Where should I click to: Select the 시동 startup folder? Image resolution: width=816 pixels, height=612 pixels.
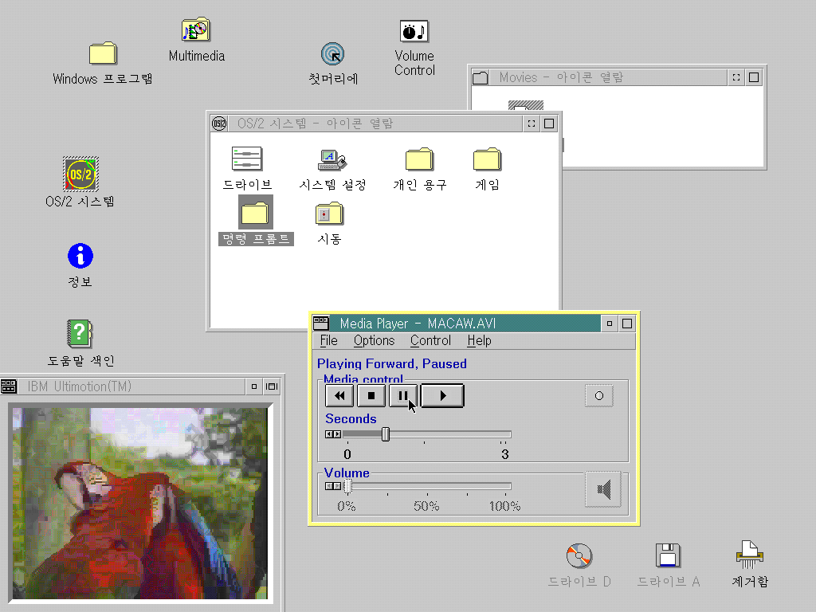pyautogui.click(x=329, y=214)
